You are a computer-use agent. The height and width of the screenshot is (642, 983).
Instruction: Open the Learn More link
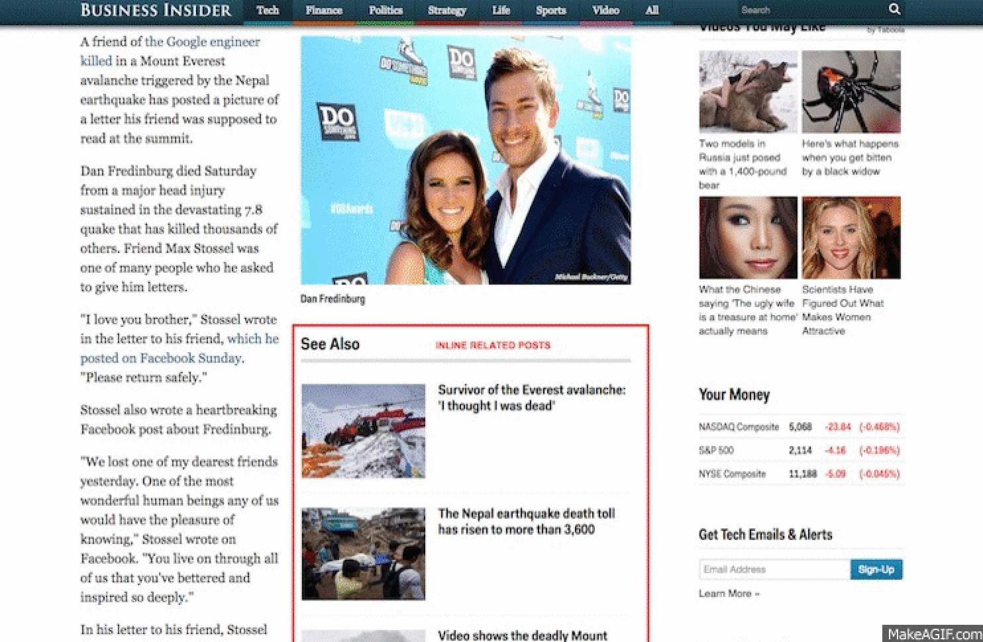coord(729,593)
